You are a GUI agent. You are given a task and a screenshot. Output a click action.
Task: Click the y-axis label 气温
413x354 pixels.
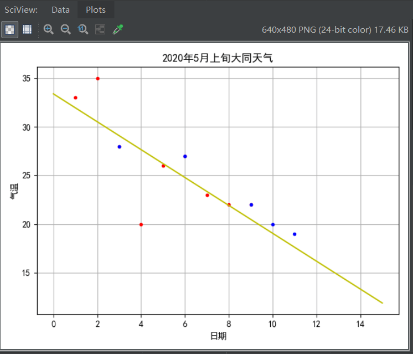click(x=14, y=191)
